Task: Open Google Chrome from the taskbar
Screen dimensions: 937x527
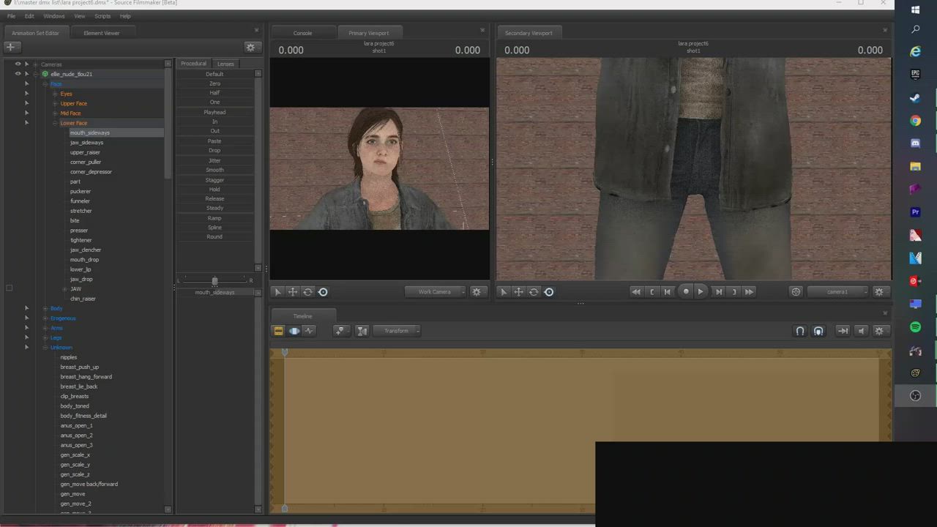Action: tap(915, 121)
